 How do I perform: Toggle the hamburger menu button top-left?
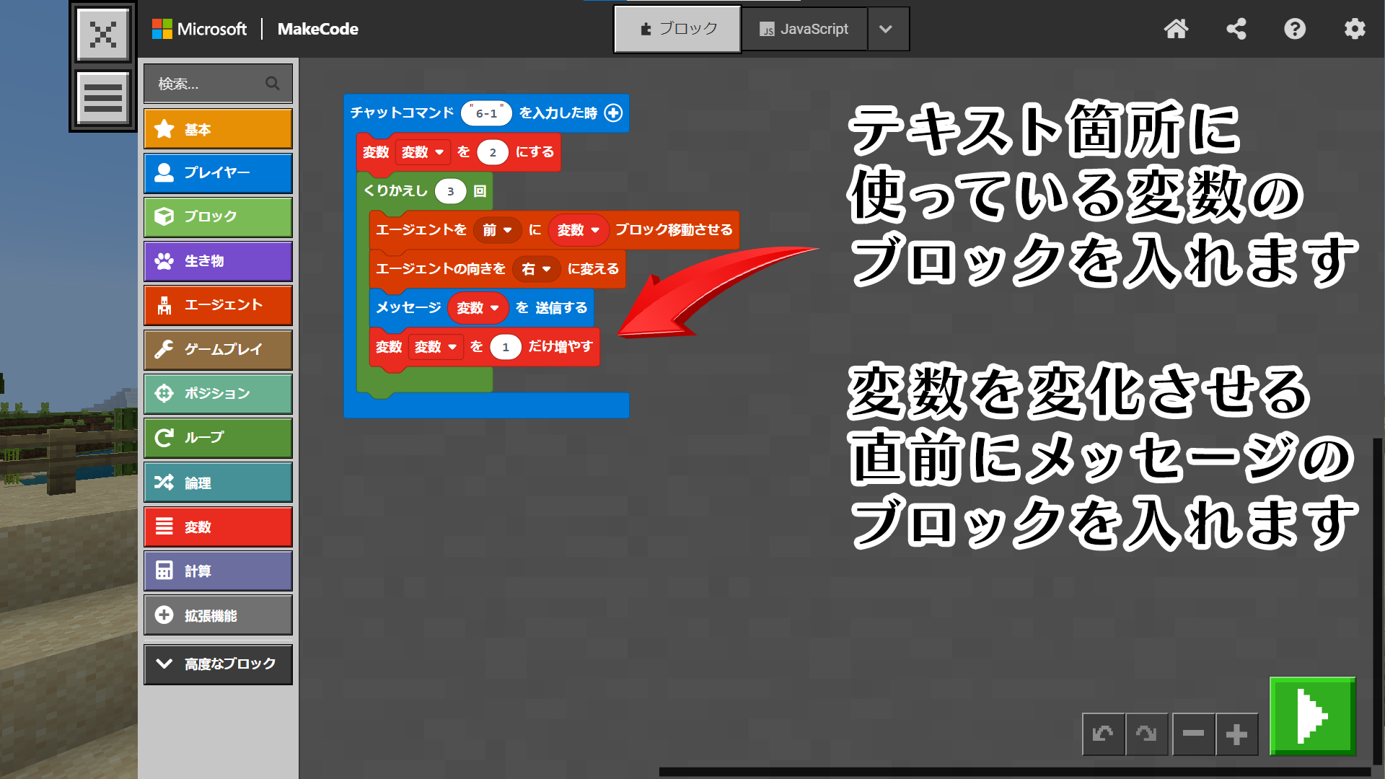[102, 97]
